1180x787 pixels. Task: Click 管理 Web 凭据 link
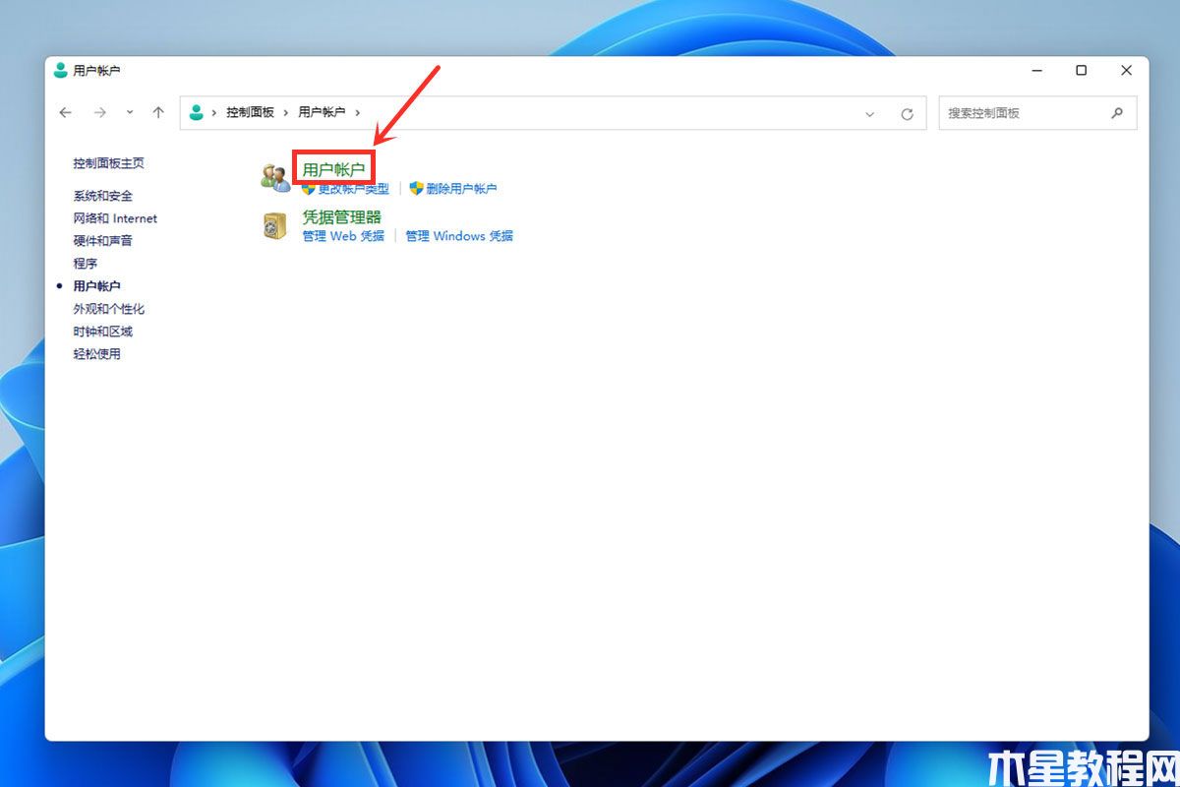pos(343,236)
